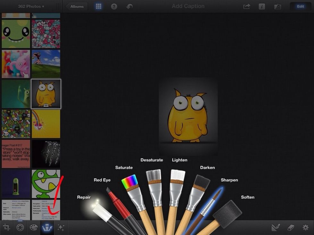The height and width of the screenshot is (235, 314).
Task: Open the Crop and Straighten tool
Action: click(7, 227)
